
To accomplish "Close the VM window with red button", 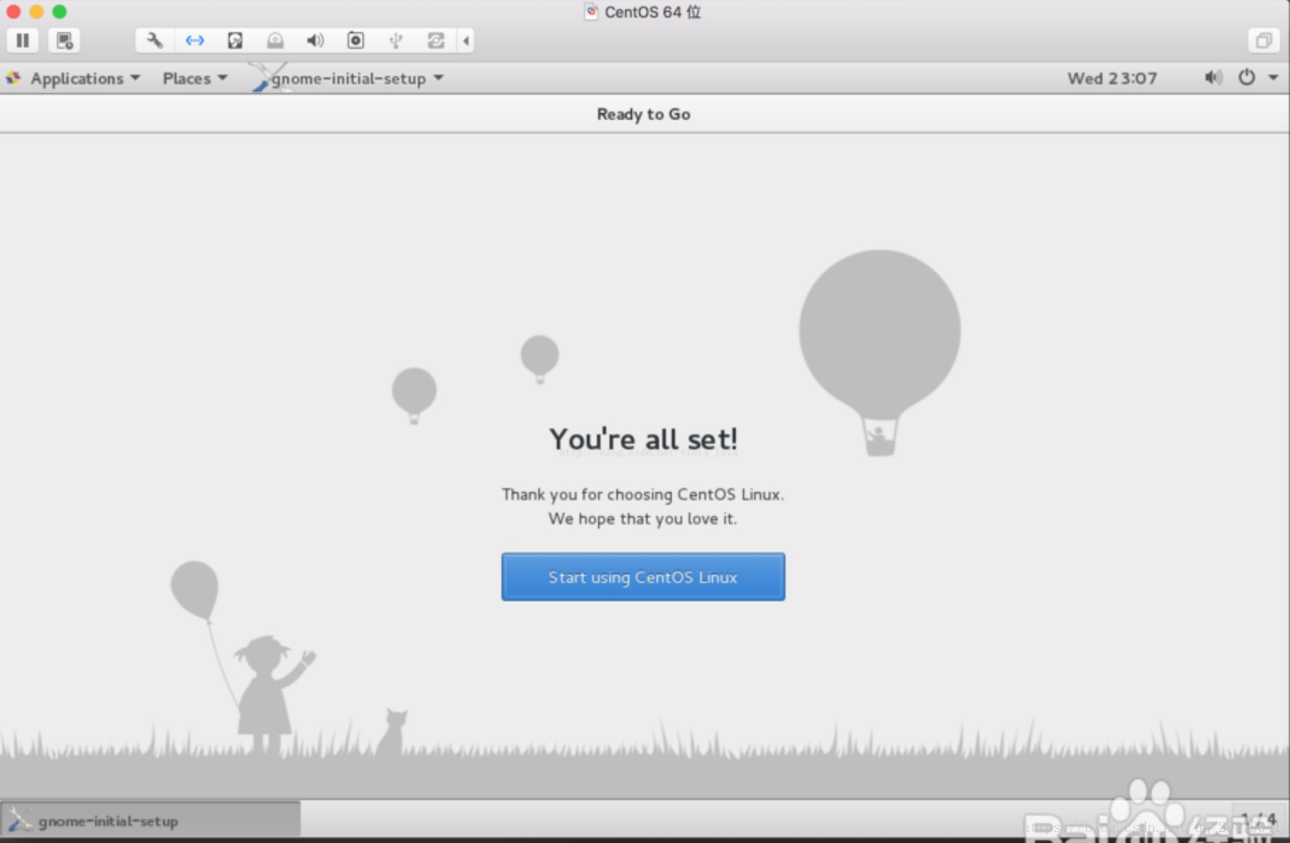I will pos(13,11).
